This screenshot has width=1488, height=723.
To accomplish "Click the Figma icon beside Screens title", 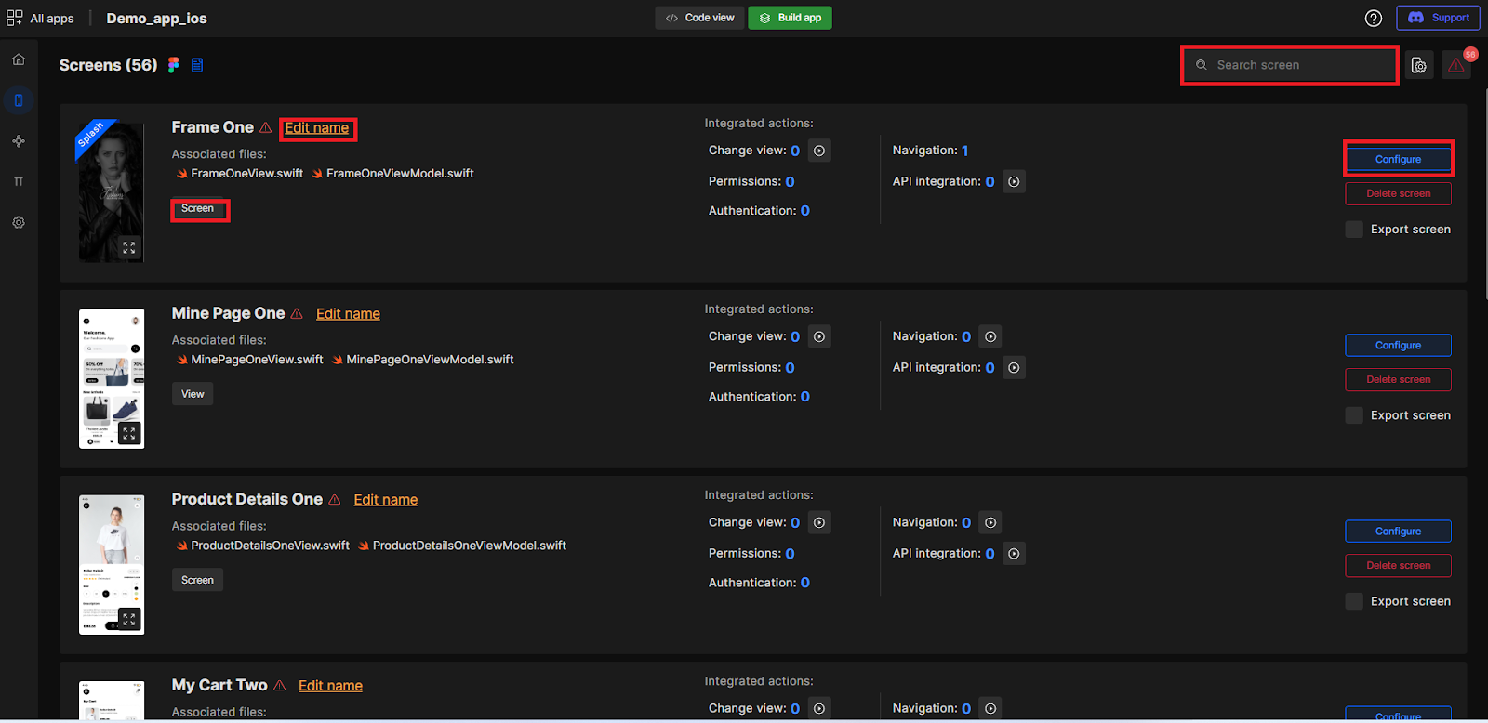I will point(174,65).
